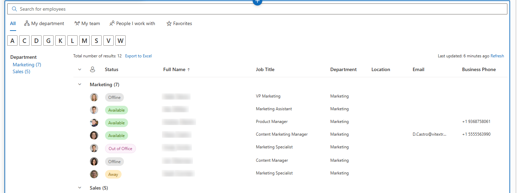517x193 pixels.
Task: Click phone number +1 5555563990
Action: pyautogui.click(x=476, y=134)
